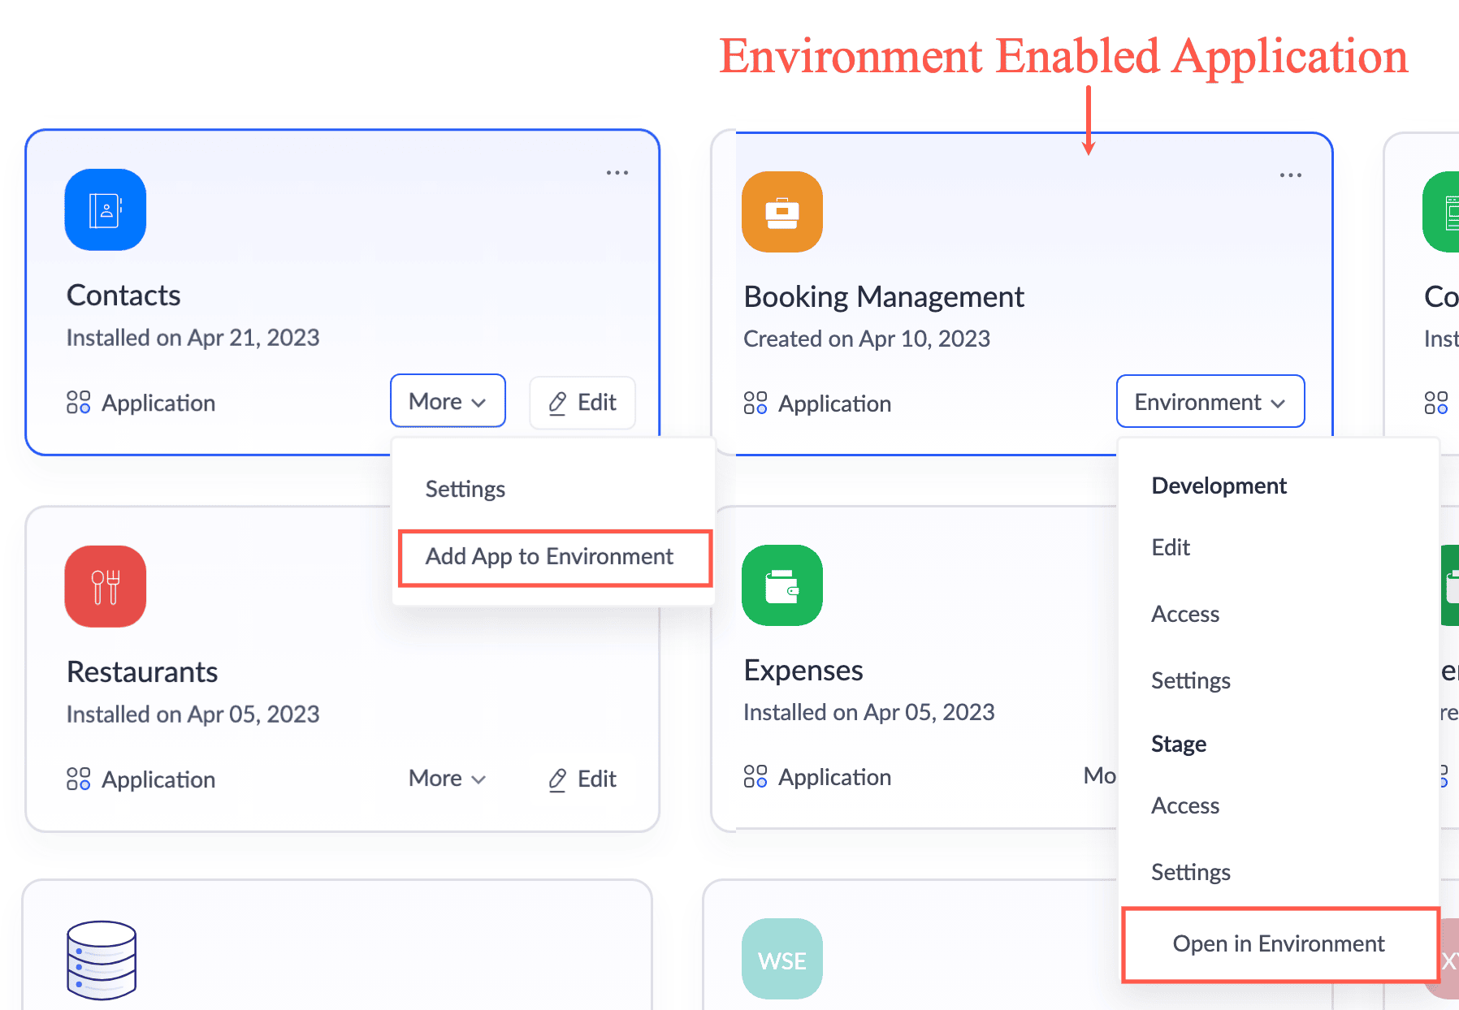
Task: Open the Contacts card three-dot menu
Action: 617,173
